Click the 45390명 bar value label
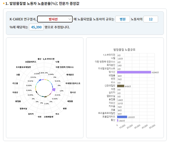Image resolution: width=170 pixels, height=143 pixels. pyautogui.click(x=155, y=72)
